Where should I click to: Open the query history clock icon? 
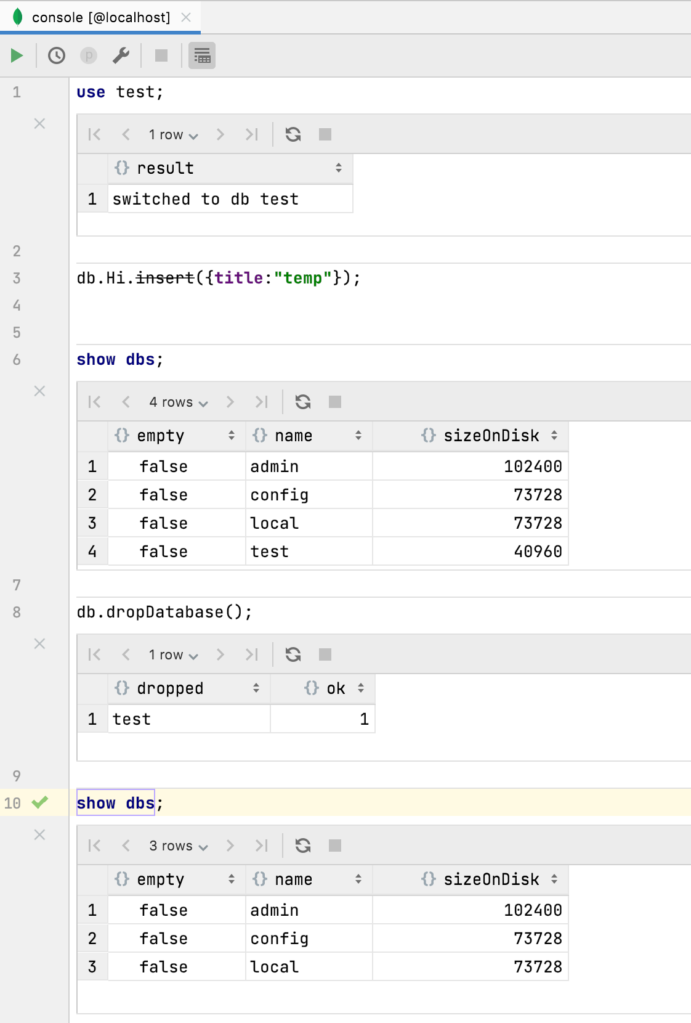pyautogui.click(x=57, y=55)
